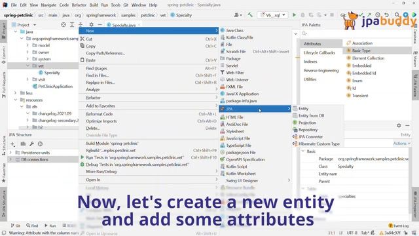The height and width of the screenshot is (236, 419).
Task: Expand the owner package folder
Action: [27, 52]
